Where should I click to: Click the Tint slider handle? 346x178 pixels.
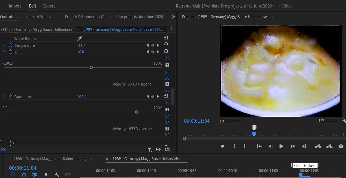91,67
